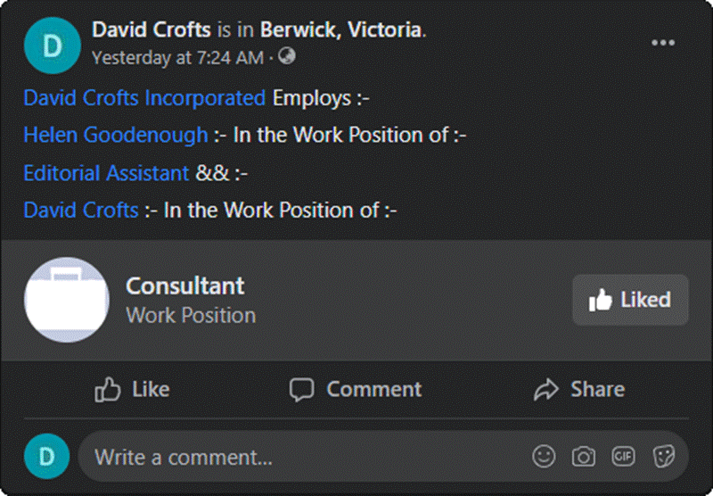Click the Consultant briefcase page thumbnail
Screen dimensions: 713x496
66,300
